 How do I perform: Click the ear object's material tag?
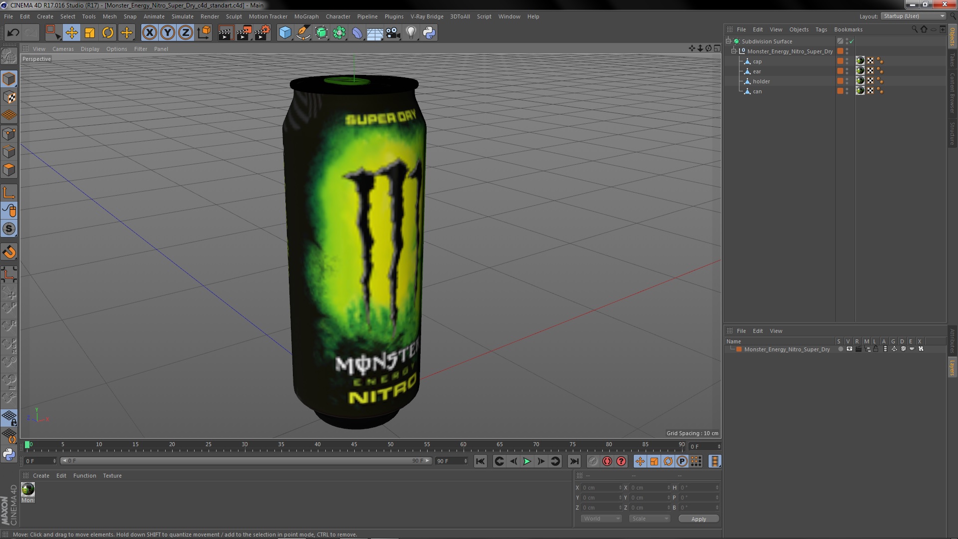pyautogui.click(x=860, y=71)
